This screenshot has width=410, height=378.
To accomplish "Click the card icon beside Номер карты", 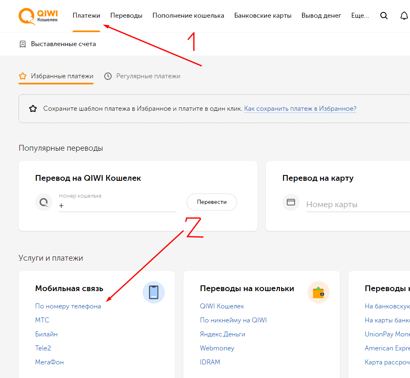I will (291, 202).
